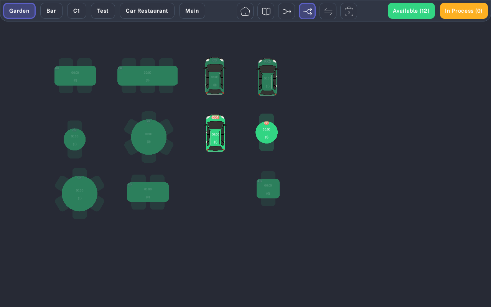
Task: Open the Main area tab
Action: (192, 11)
